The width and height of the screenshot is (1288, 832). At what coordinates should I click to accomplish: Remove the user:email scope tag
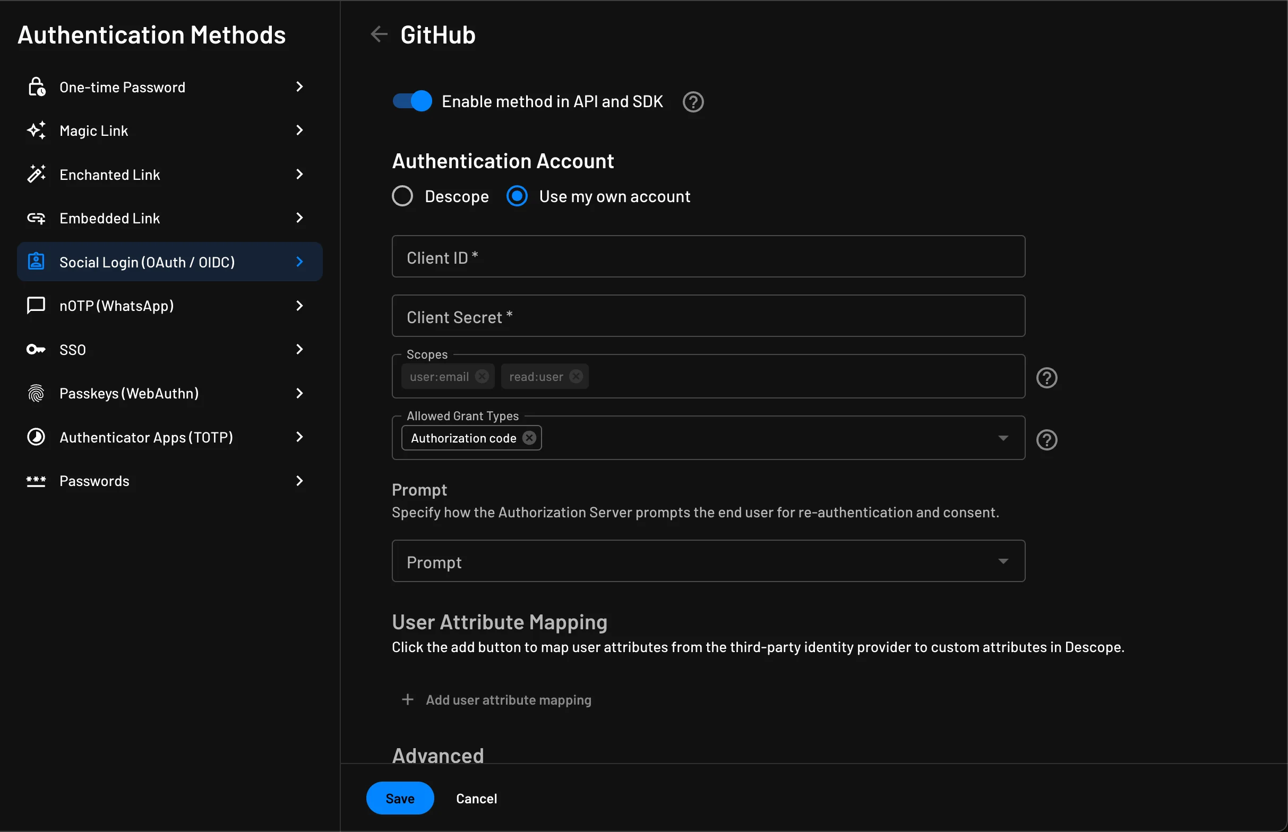[483, 377]
